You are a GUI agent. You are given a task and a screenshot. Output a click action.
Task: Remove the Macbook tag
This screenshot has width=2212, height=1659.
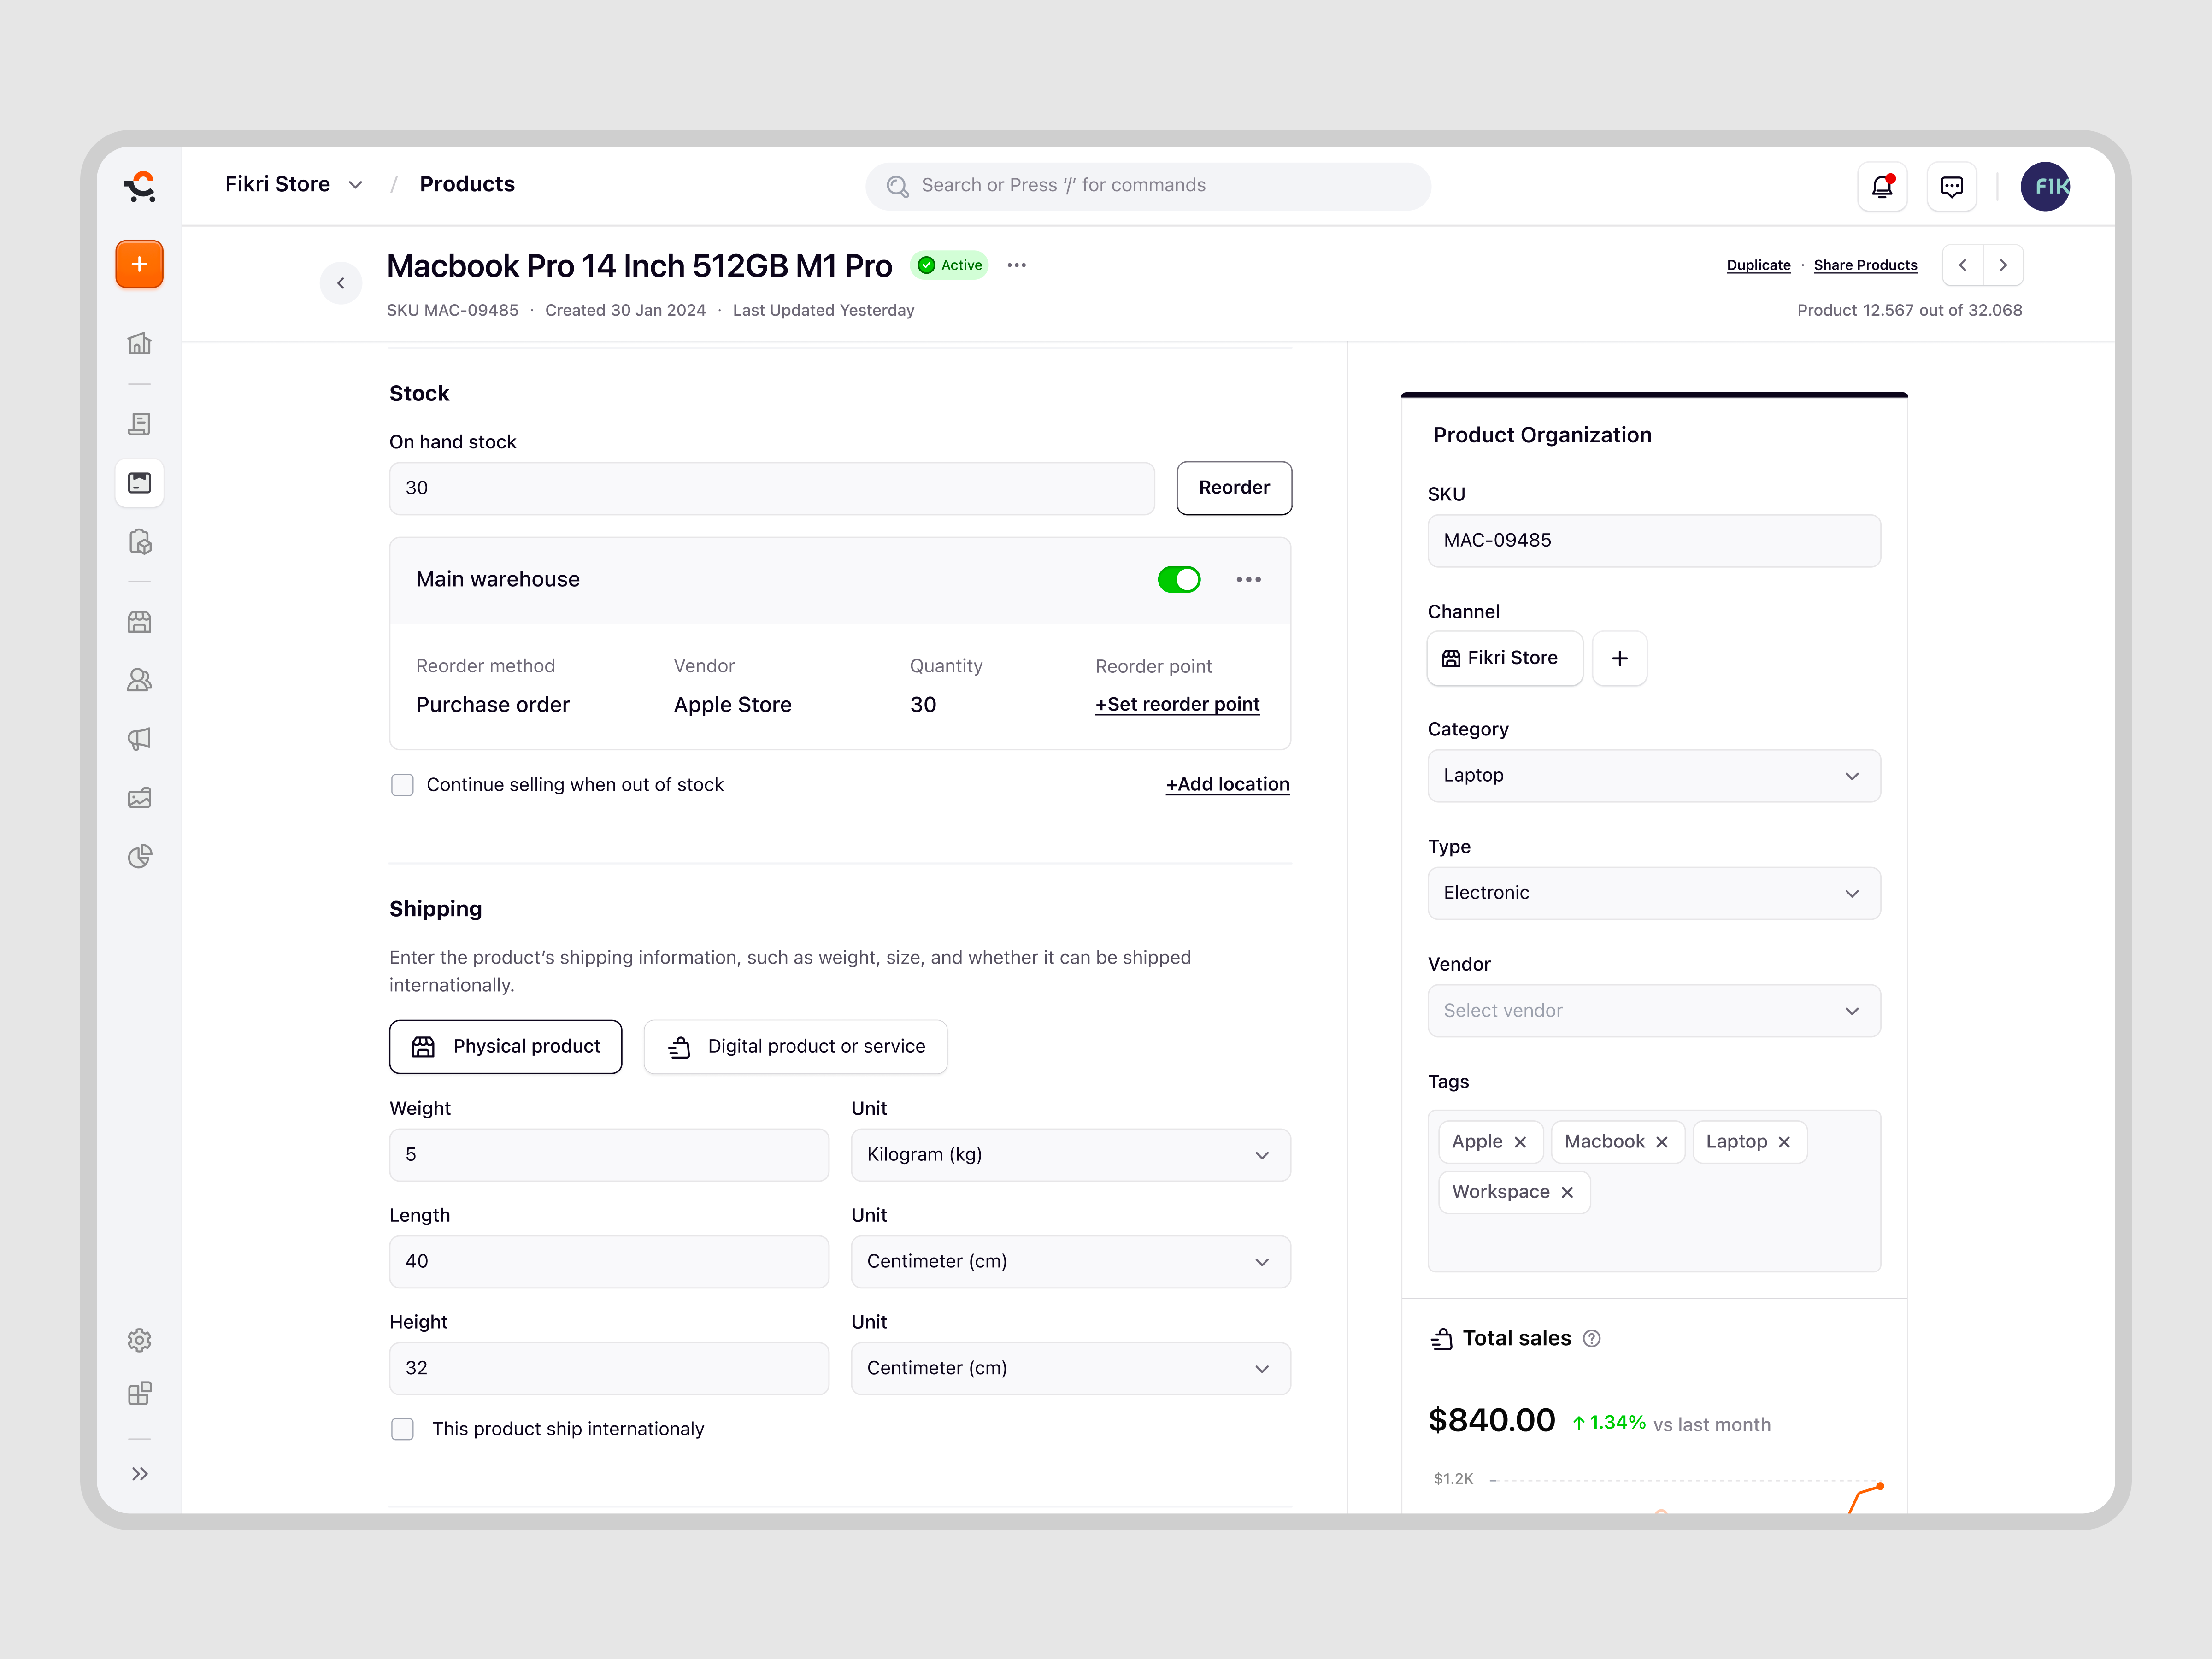pyautogui.click(x=1662, y=1141)
